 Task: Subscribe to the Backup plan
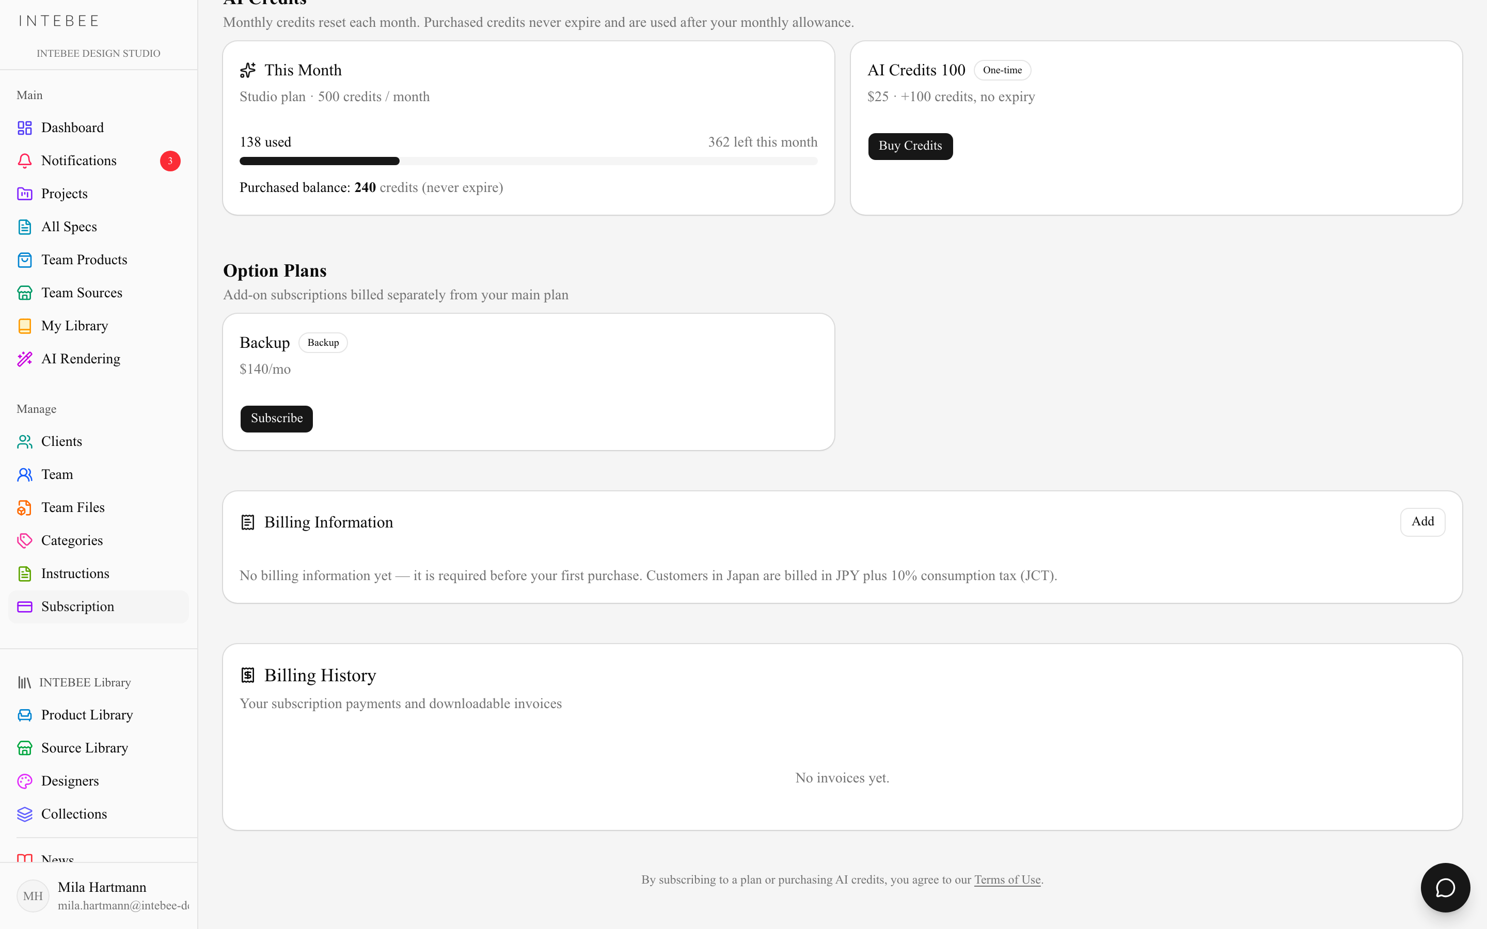(277, 419)
